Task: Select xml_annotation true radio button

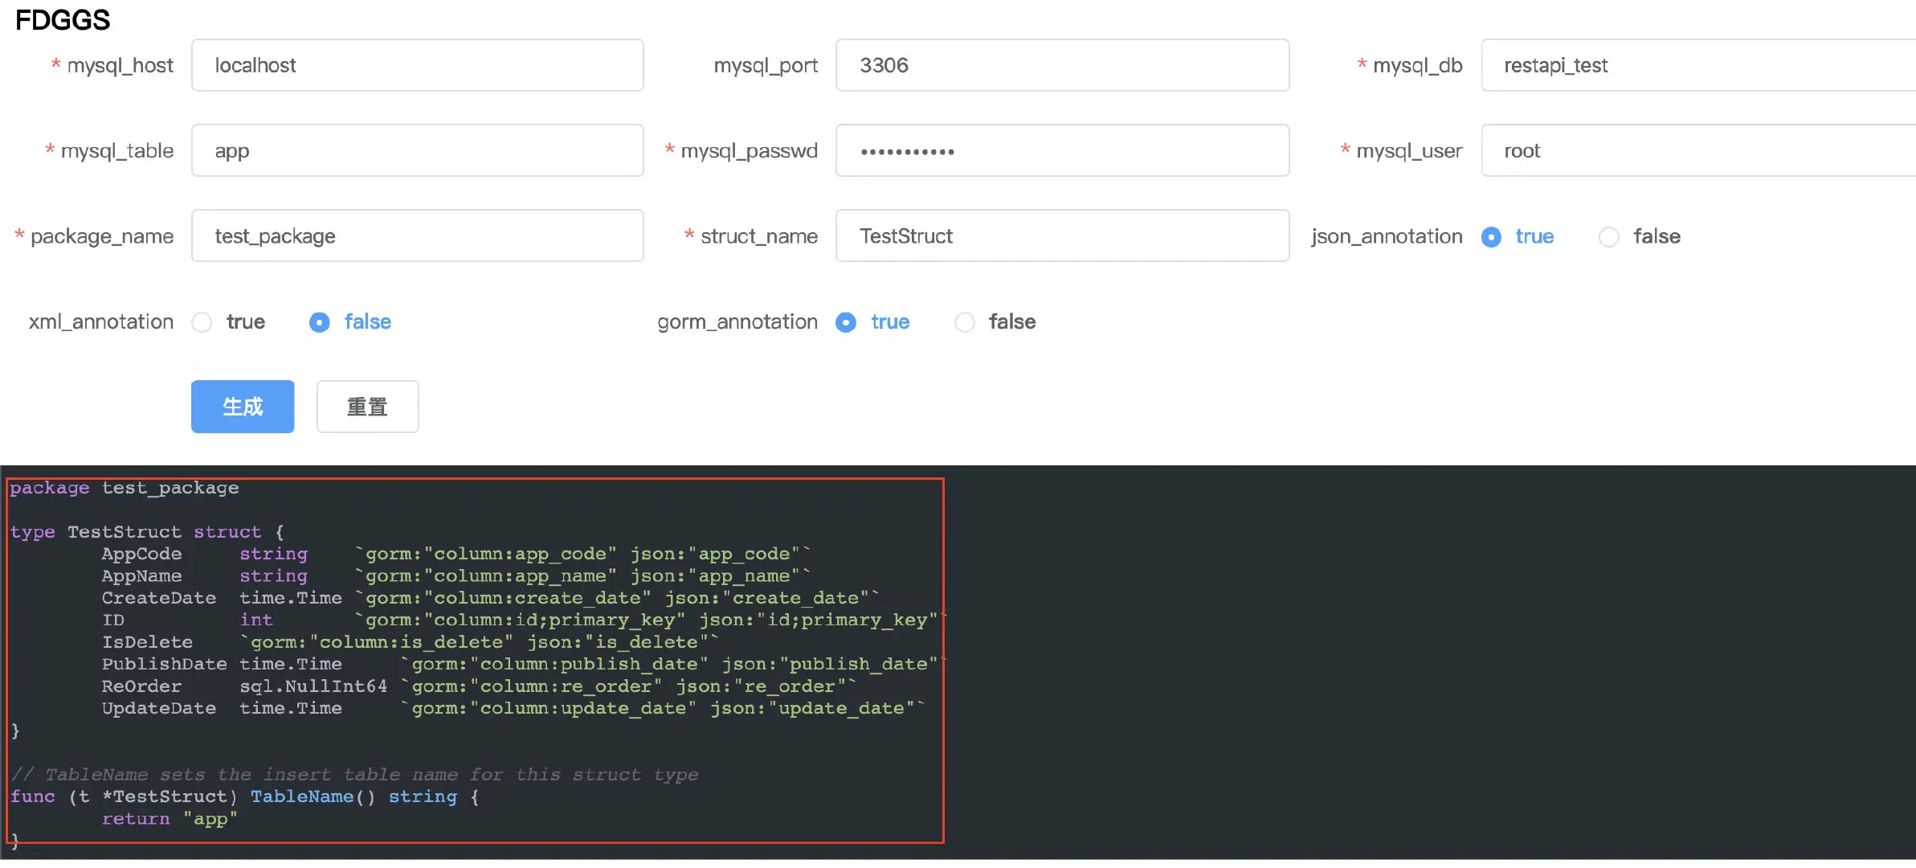Action: pos(202,322)
